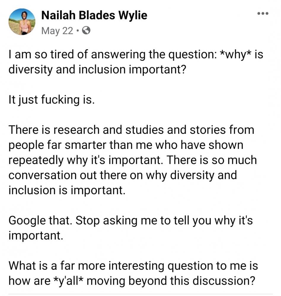281x296 pixels.
Task: Click the "It just ... is." sentence
Action: pos(52,100)
